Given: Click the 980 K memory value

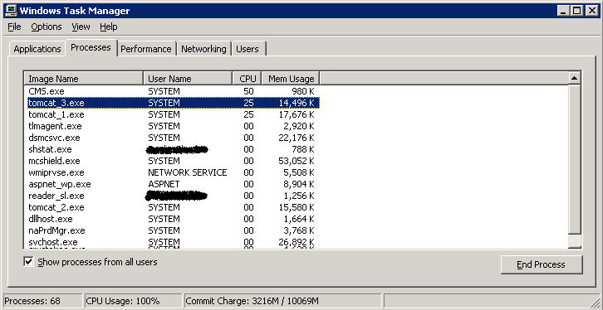Looking at the screenshot, I should pyautogui.click(x=302, y=91).
